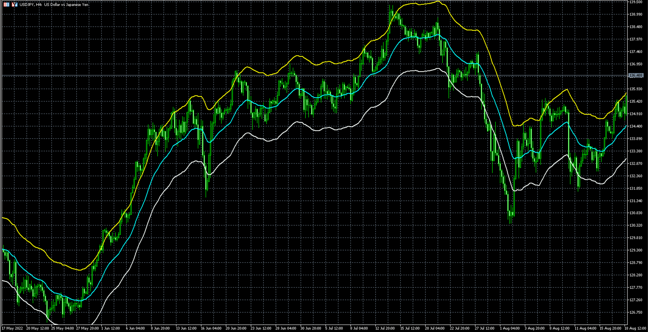Viewport: 648px width, 332px height.
Task: Click the 11 Aug 04:00 time label
Action: 585,329
